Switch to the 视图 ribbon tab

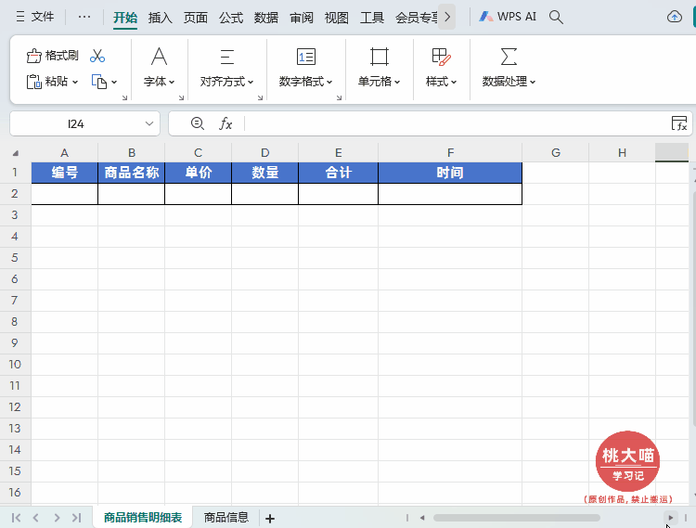pos(337,18)
